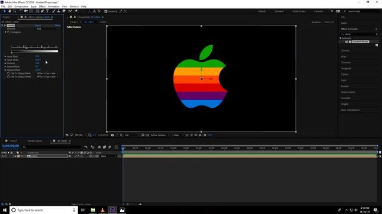This screenshot has height=214, width=382.
Task: Click the Windows Start button
Action: pos(5,210)
